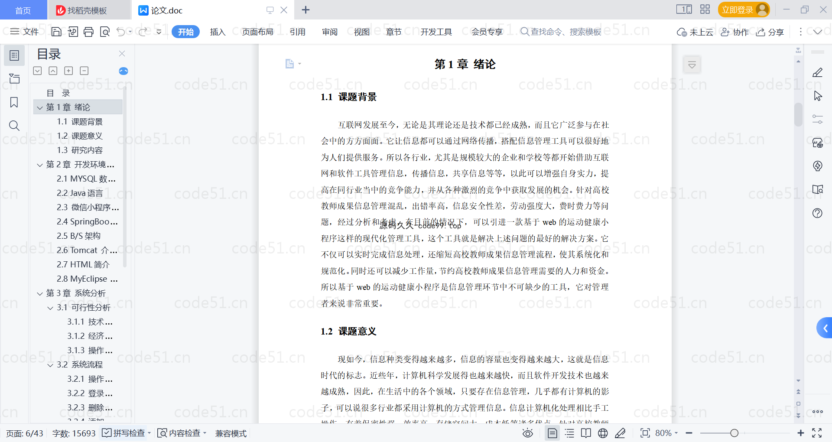
Task: Switch to page layout view icon
Action: tap(552, 433)
